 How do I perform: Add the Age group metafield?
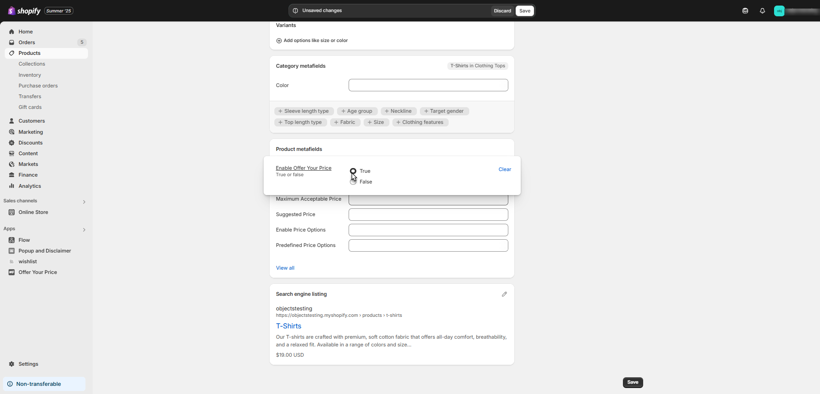tap(357, 111)
